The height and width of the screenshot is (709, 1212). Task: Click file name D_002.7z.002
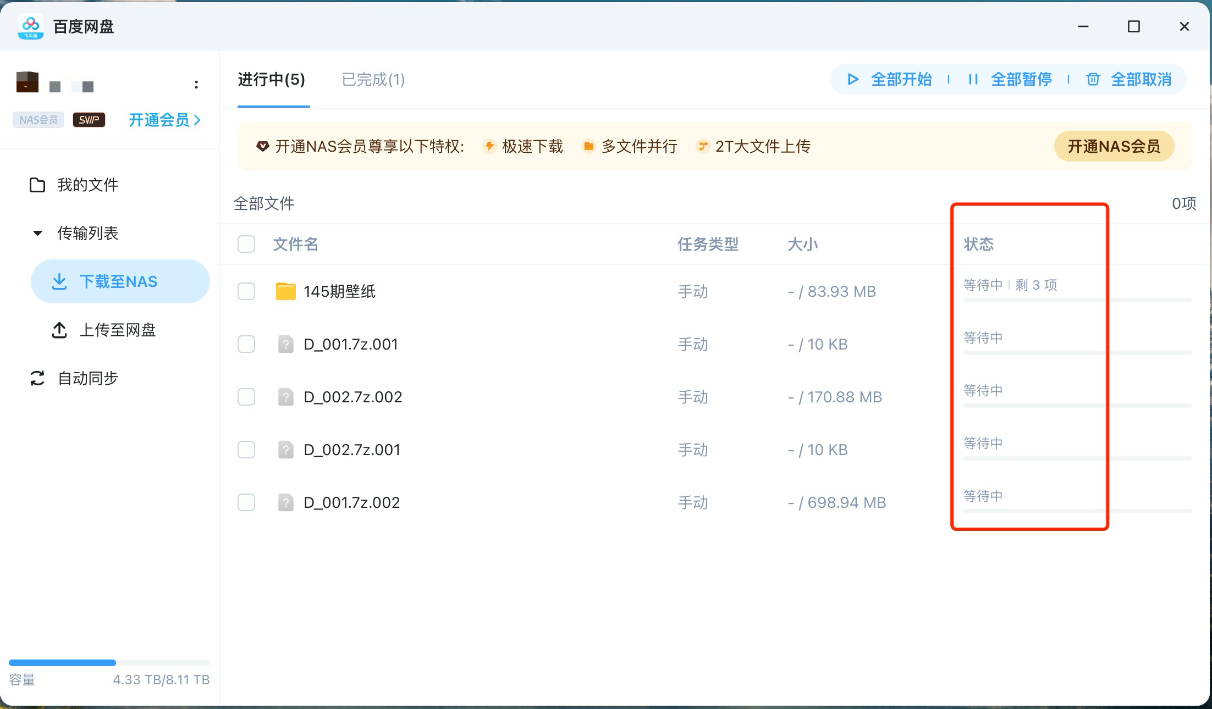pos(353,397)
